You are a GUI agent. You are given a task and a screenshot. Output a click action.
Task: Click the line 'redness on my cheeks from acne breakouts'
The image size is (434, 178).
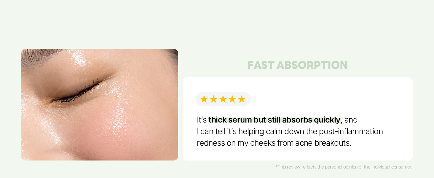click(x=274, y=143)
